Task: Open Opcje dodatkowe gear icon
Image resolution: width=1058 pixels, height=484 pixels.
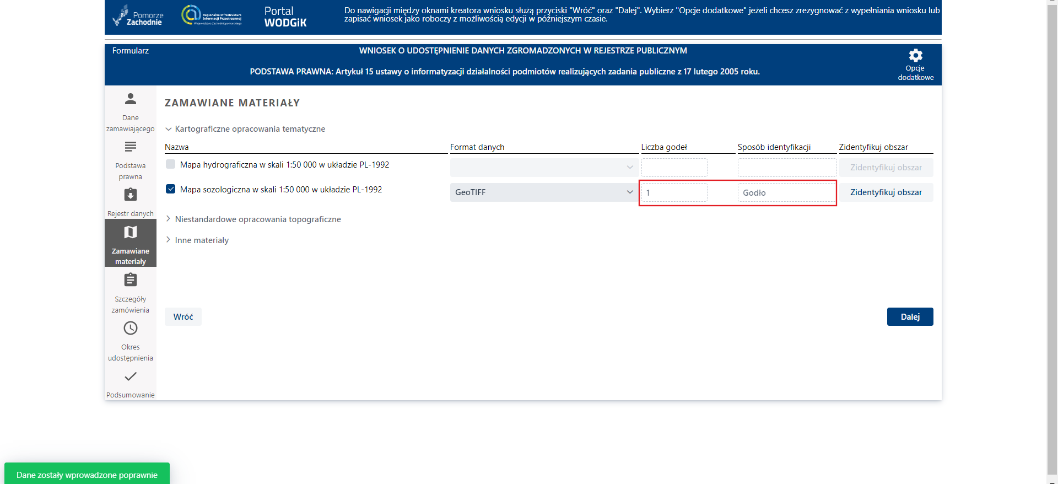Action: [915, 56]
